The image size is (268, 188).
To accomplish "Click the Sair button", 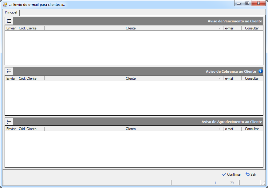I will tap(251, 174).
